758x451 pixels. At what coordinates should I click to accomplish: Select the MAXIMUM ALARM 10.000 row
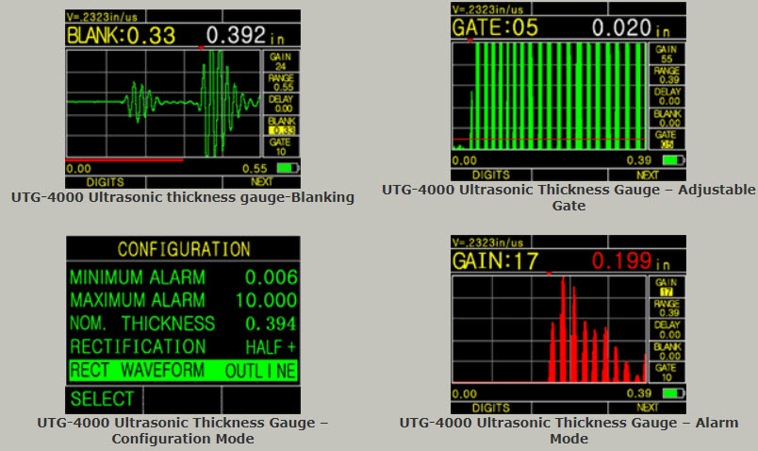(x=183, y=300)
